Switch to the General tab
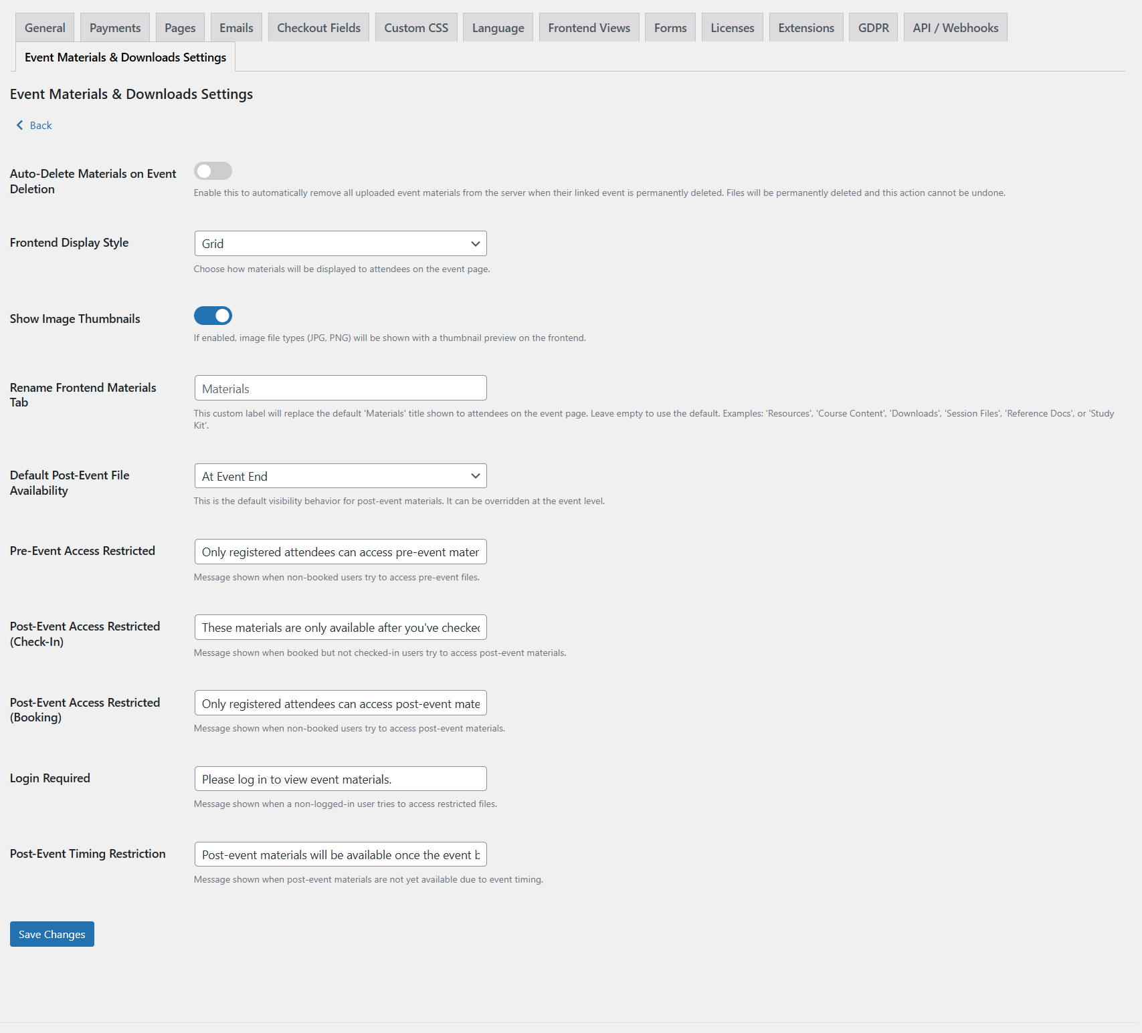This screenshot has height=1033, width=1142. 45,28
